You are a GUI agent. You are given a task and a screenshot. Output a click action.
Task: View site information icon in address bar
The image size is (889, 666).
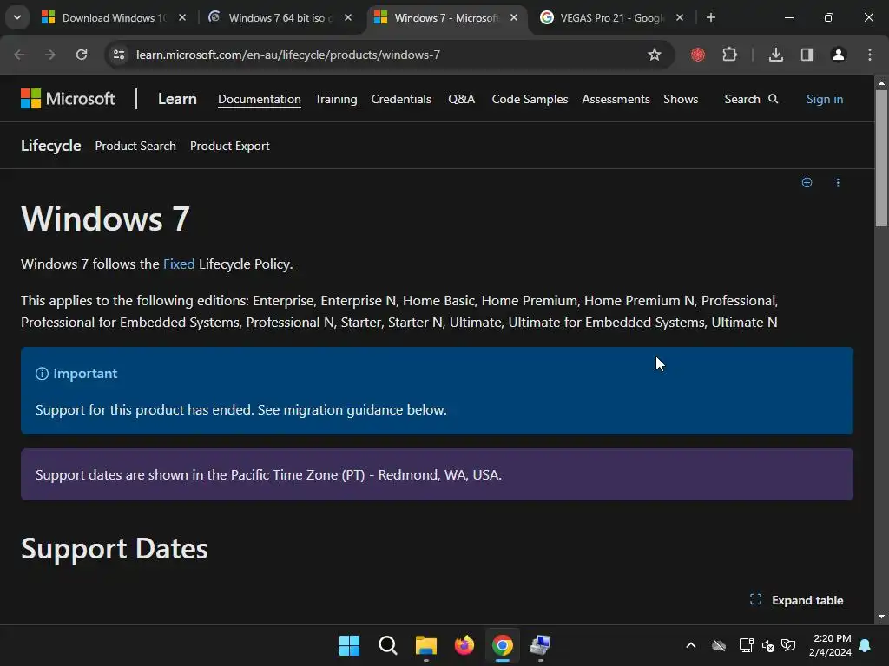tap(118, 55)
